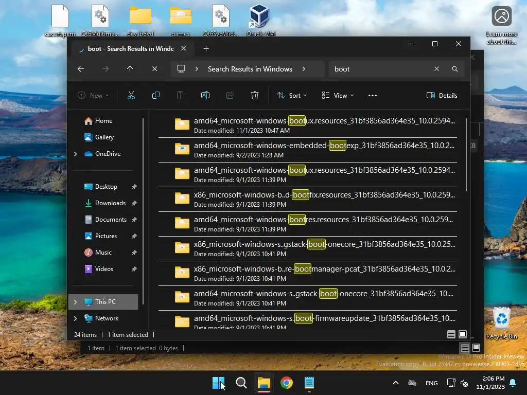Click the Paste clipboard icon
527x395 pixels.
181,95
